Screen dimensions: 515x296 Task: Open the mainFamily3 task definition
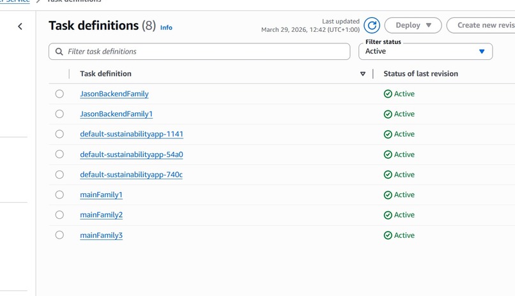click(101, 235)
